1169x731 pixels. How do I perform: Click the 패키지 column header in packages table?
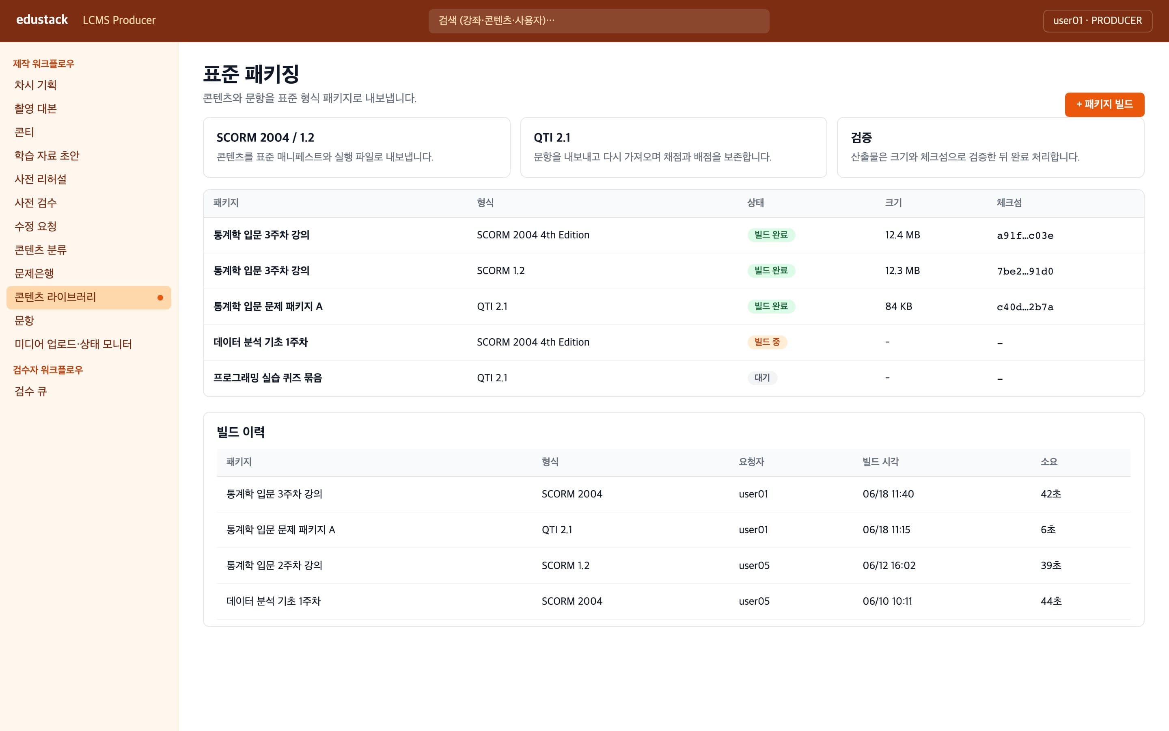tap(226, 203)
